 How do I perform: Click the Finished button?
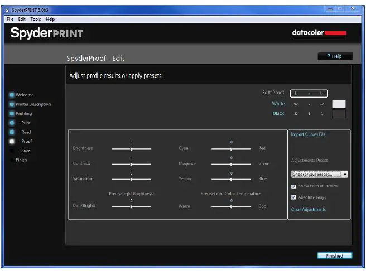coord(335,255)
